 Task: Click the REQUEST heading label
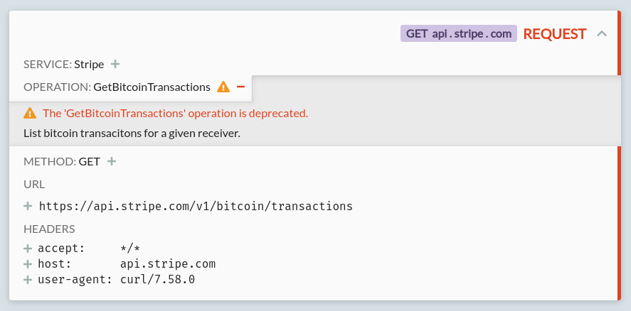555,33
